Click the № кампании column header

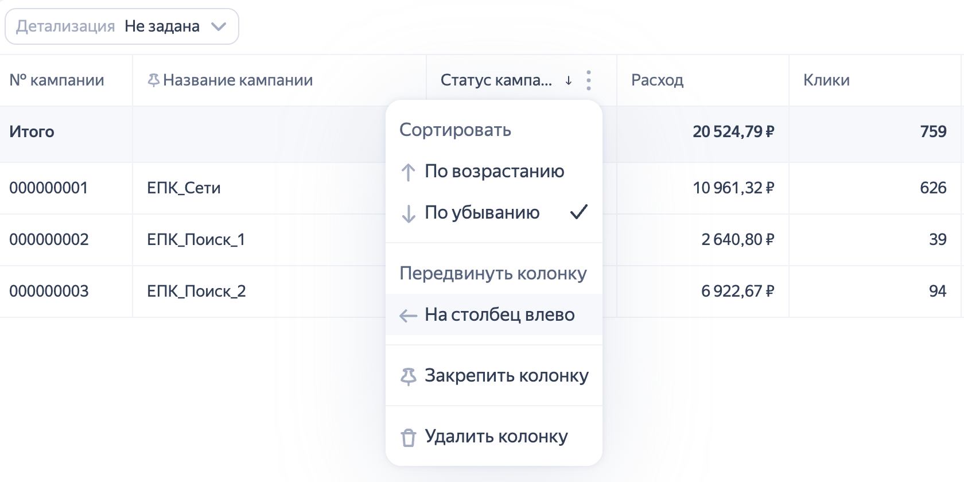(57, 80)
